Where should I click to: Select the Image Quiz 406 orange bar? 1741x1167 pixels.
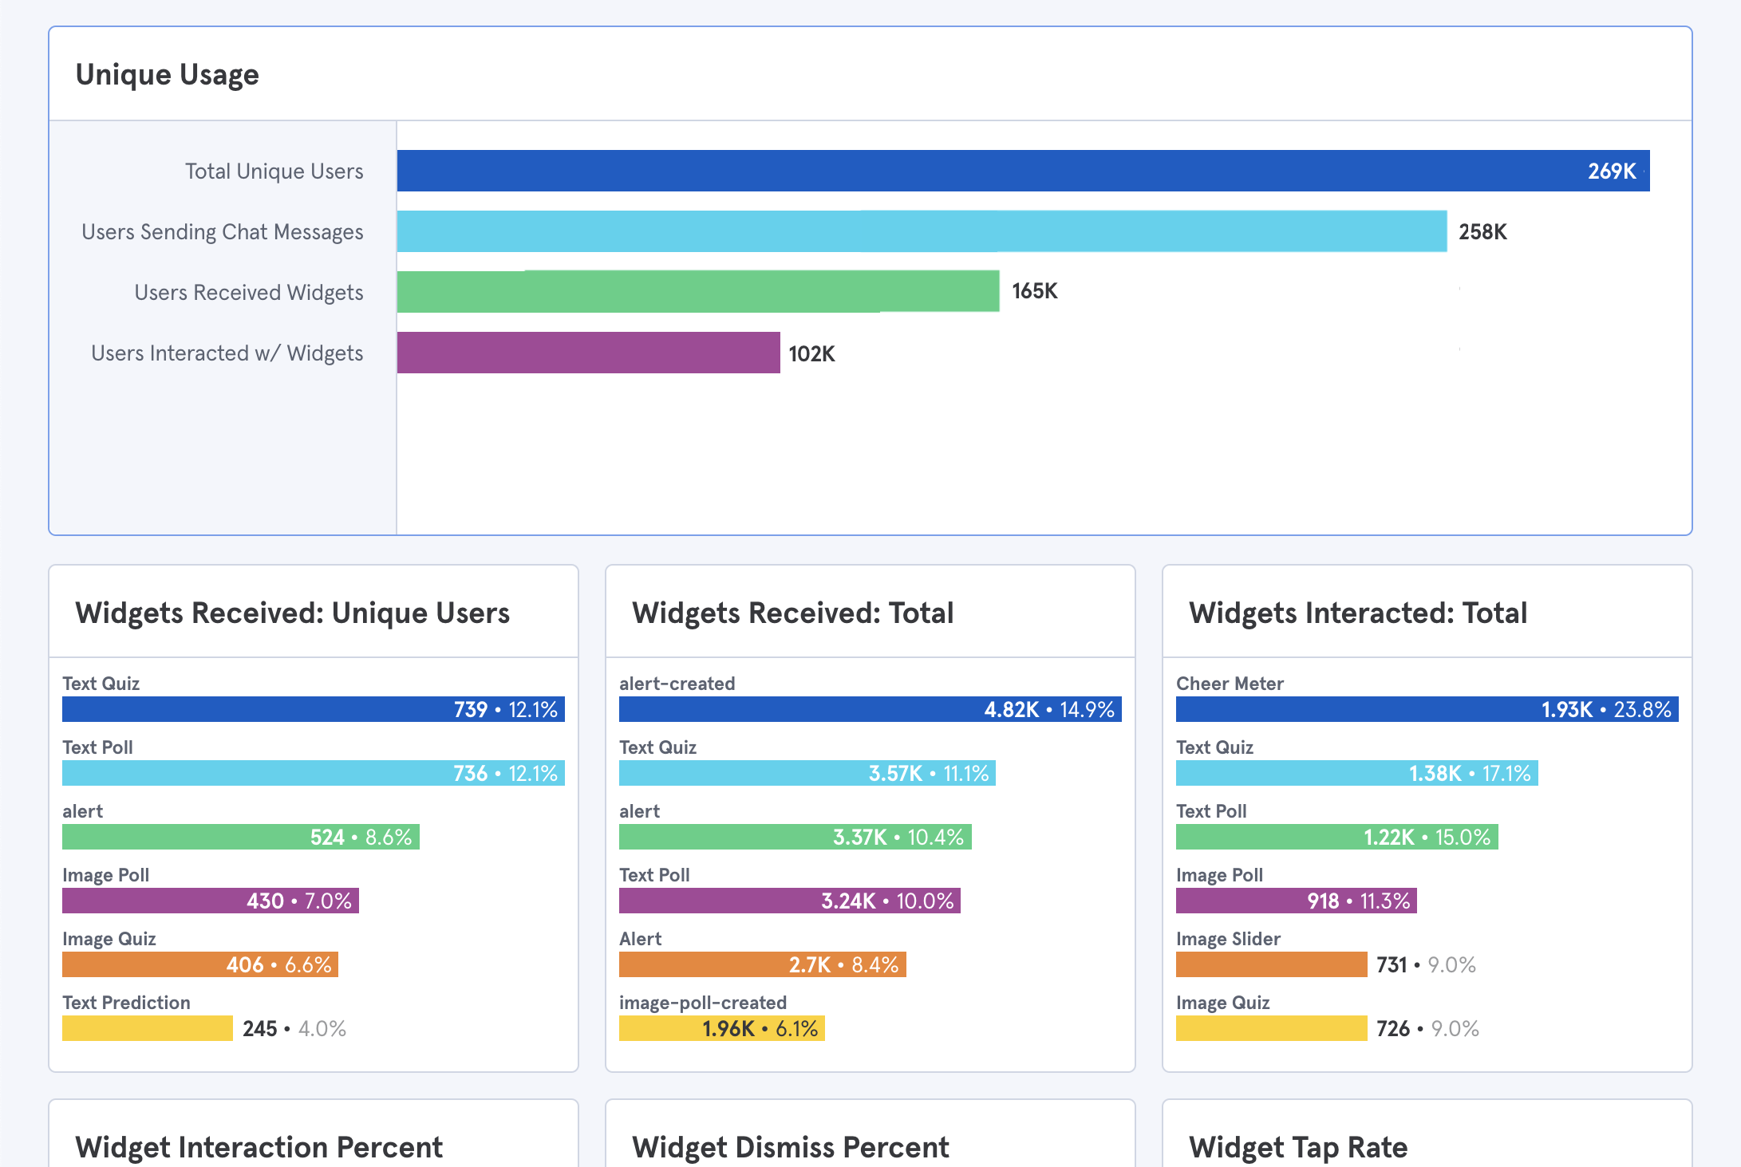tap(199, 964)
